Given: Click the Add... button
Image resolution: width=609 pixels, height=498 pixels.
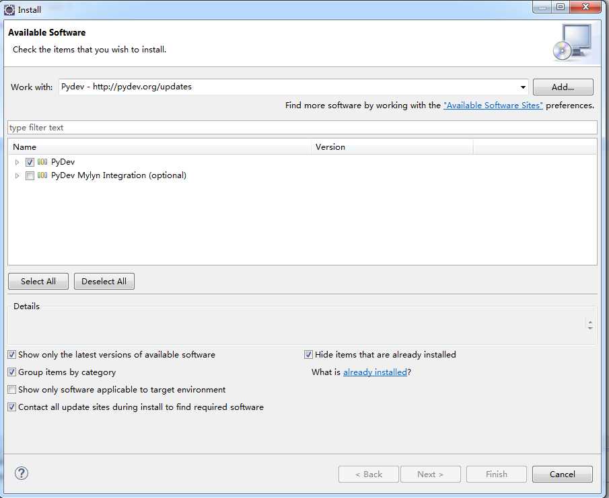Looking at the screenshot, I should [x=563, y=87].
